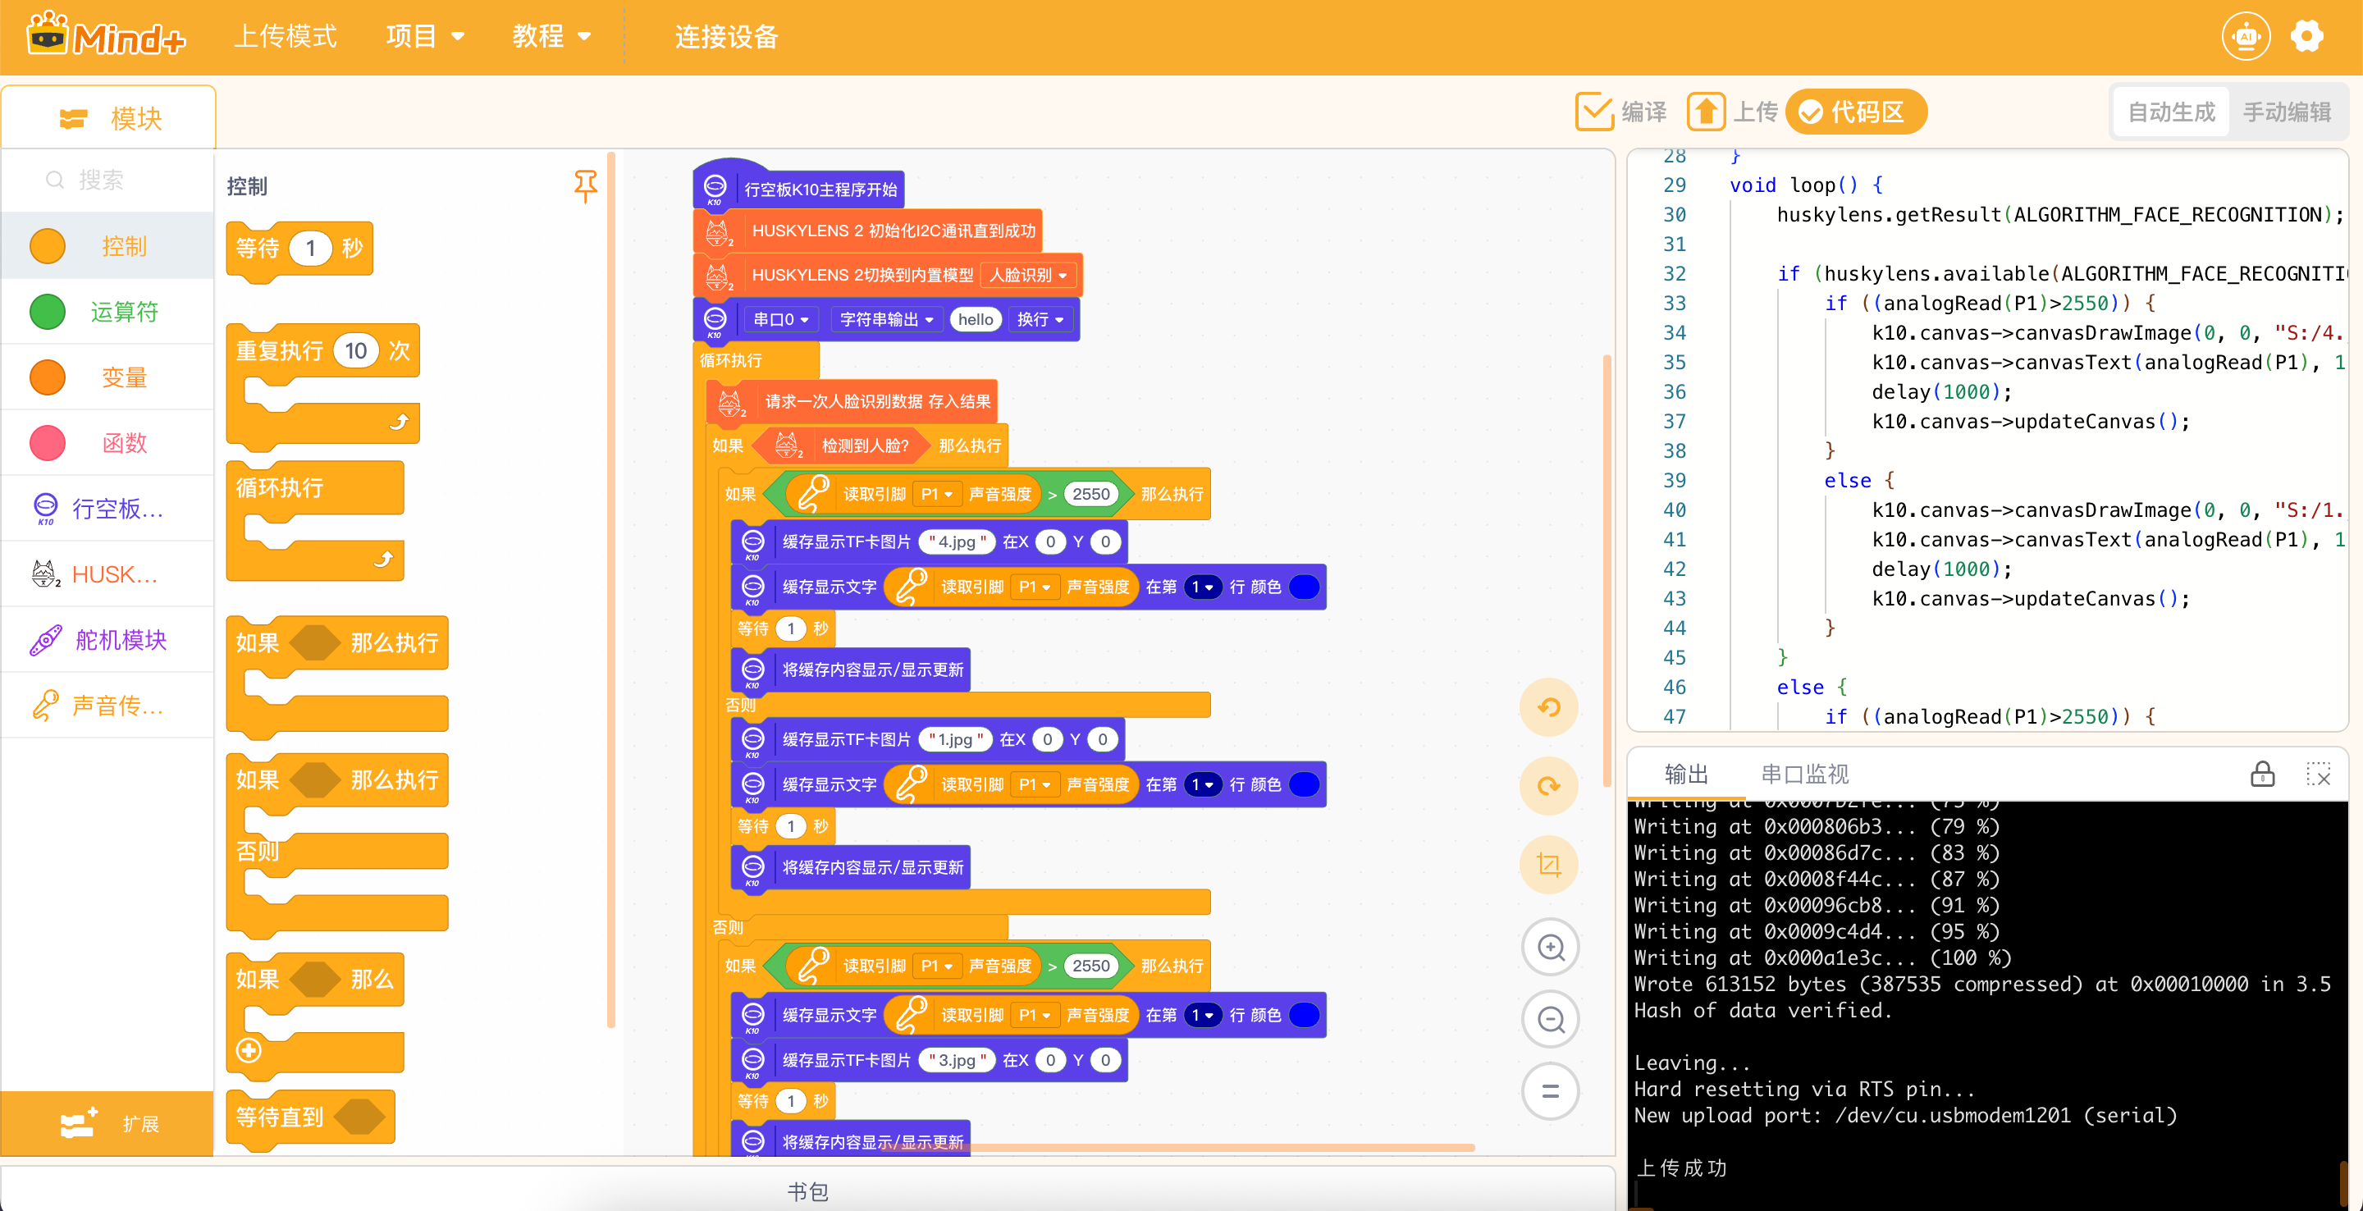Switch to 手动编辑 code mode
This screenshot has width=2363, height=1211.
(x=2286, y=112)
